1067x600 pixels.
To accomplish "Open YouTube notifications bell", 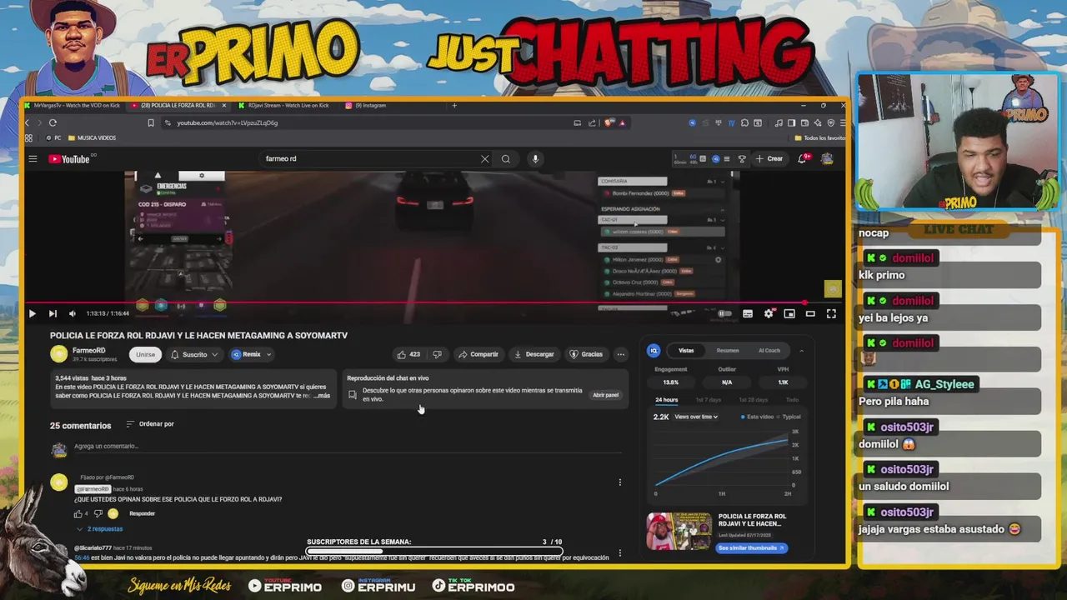I will 803,158.
